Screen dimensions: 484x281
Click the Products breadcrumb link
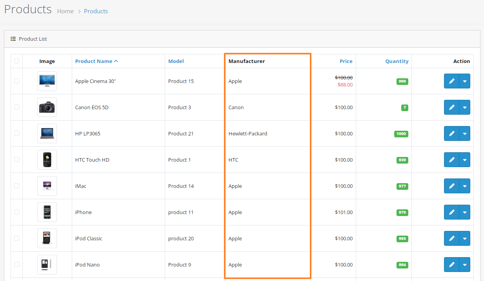[96, 11]
